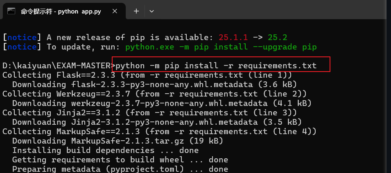Viewport: 391px width, 173px height.
Task: Click the 'Collecting MarkupSafe==2.1.3' line
Action: [159, 131]
